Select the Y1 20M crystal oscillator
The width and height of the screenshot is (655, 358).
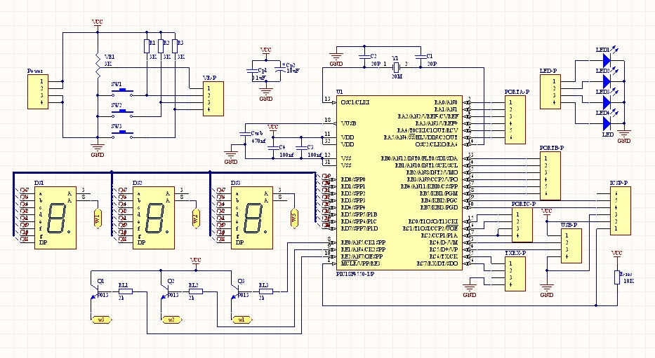coord(396,67)
